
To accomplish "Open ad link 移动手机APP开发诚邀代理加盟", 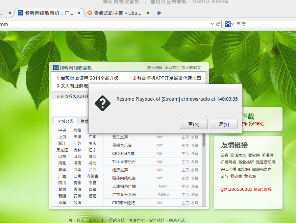I will click(169, 78).
